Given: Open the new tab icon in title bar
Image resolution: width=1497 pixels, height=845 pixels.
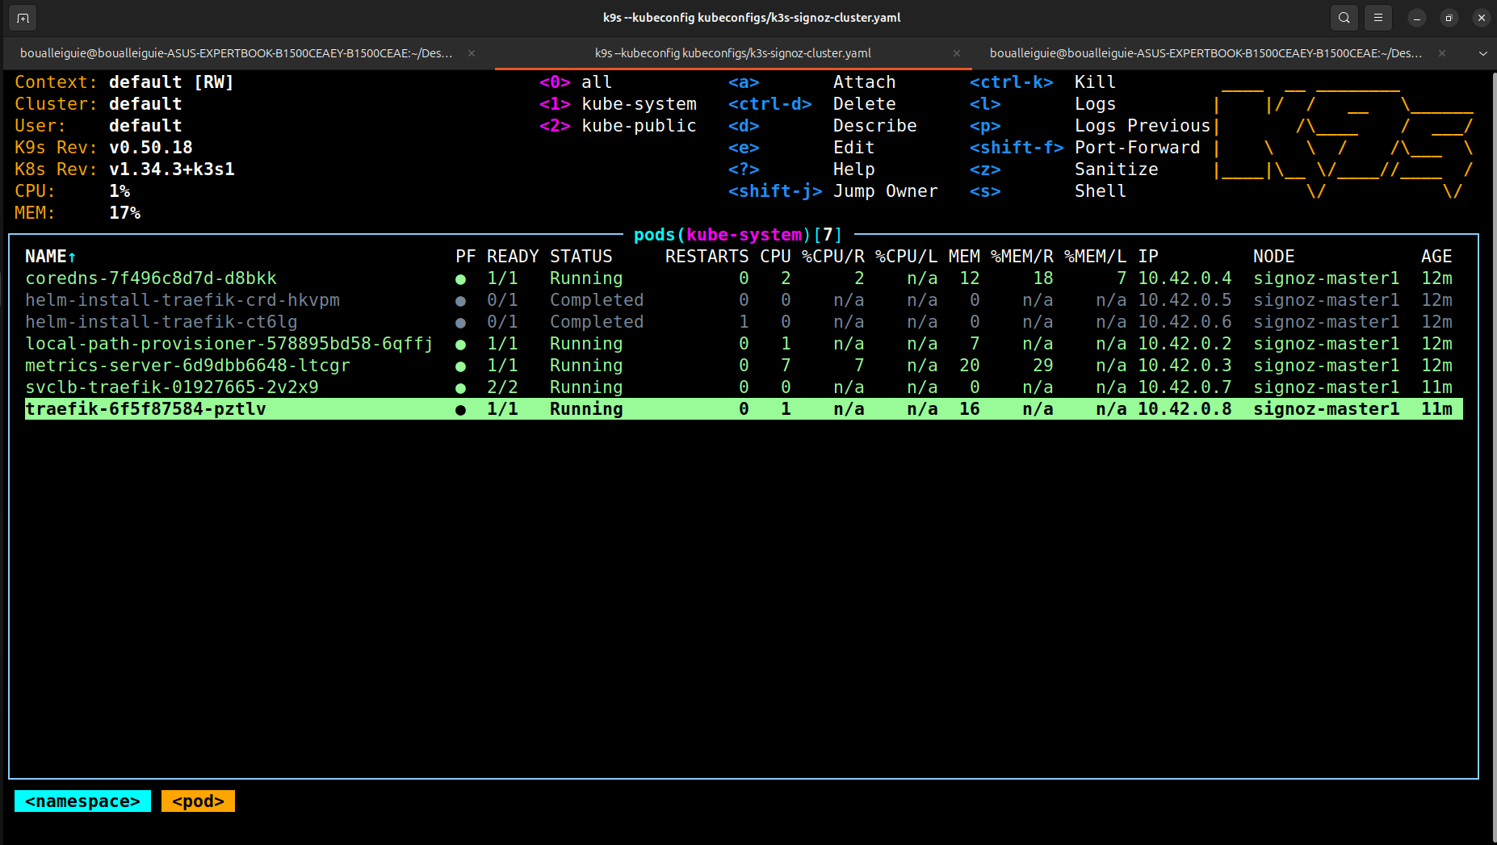Looking at the screenshot, I should point(23,18).
